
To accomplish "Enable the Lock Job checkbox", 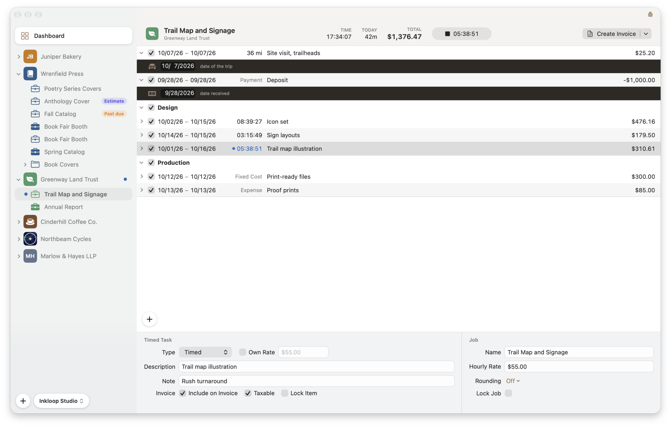I will 508,393.
